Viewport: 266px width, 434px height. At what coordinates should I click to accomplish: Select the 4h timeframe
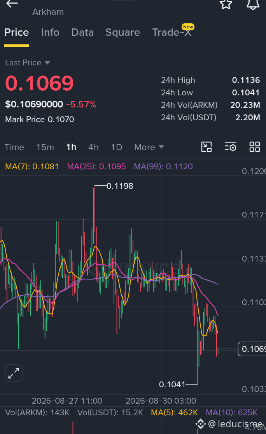coord(93,147)
